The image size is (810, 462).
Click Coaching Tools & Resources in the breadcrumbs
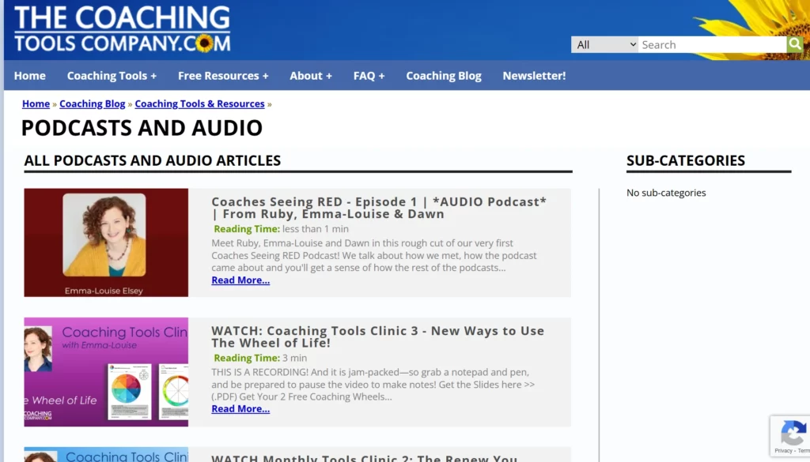click(199, 103)
